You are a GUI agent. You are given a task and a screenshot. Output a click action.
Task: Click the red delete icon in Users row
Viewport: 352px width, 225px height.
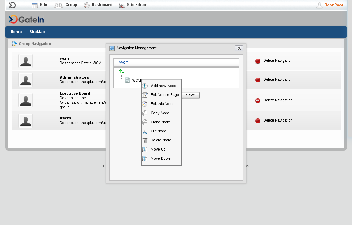click(x=258, y=121)
